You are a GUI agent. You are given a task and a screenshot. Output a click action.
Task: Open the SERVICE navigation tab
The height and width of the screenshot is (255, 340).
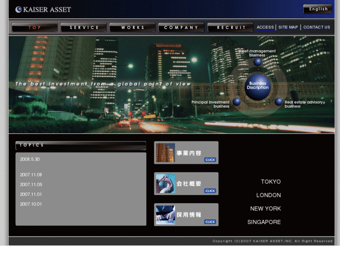coord(84,28)
